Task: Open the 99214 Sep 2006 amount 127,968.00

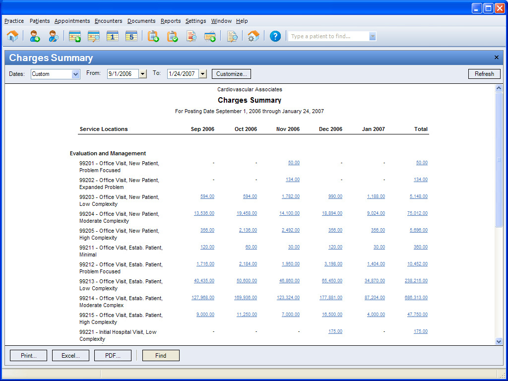Action: 203,298
